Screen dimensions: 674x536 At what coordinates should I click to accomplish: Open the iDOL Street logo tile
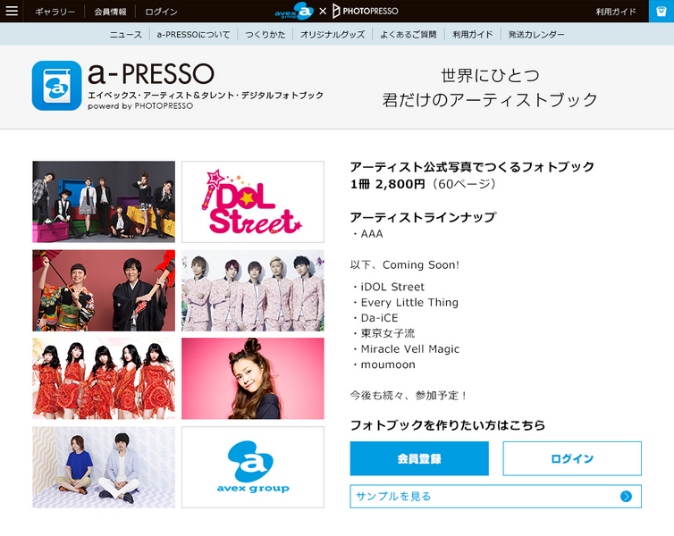point(253,202)
